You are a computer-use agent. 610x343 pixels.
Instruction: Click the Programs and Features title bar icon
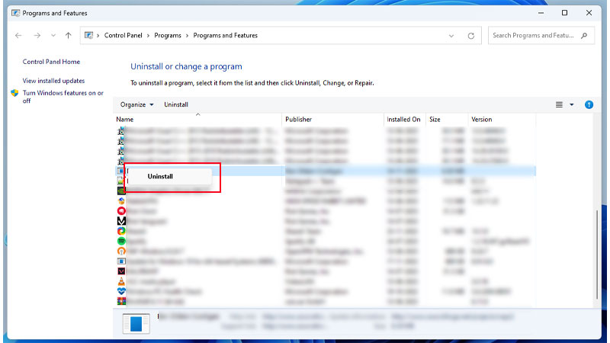[x=15, y=13]
